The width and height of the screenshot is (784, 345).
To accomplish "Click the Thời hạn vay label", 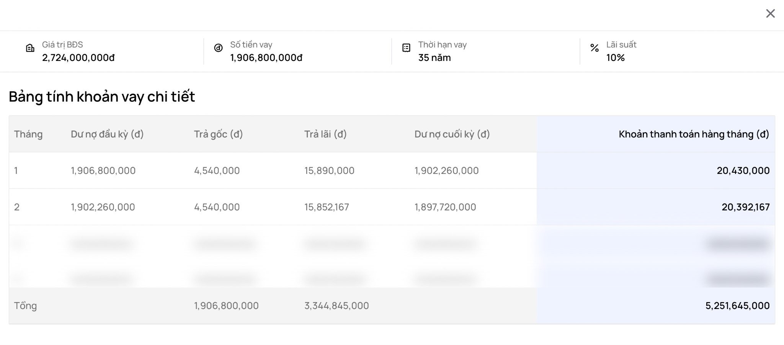I will coord(443,45).
